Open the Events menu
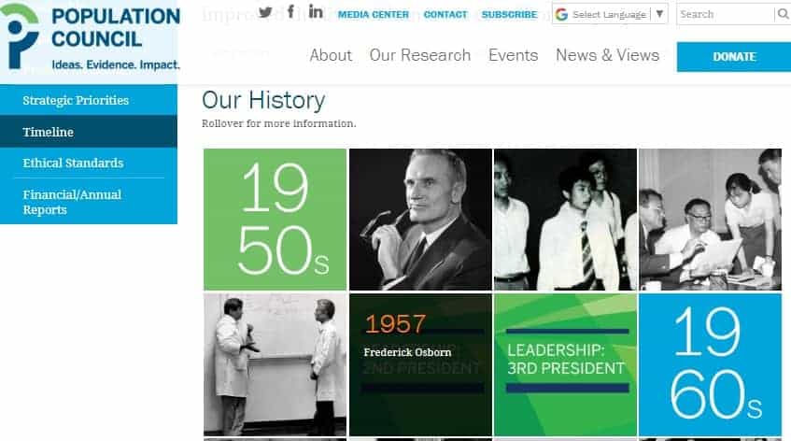Viewport: 791px width, 441px height. point(513,55)
